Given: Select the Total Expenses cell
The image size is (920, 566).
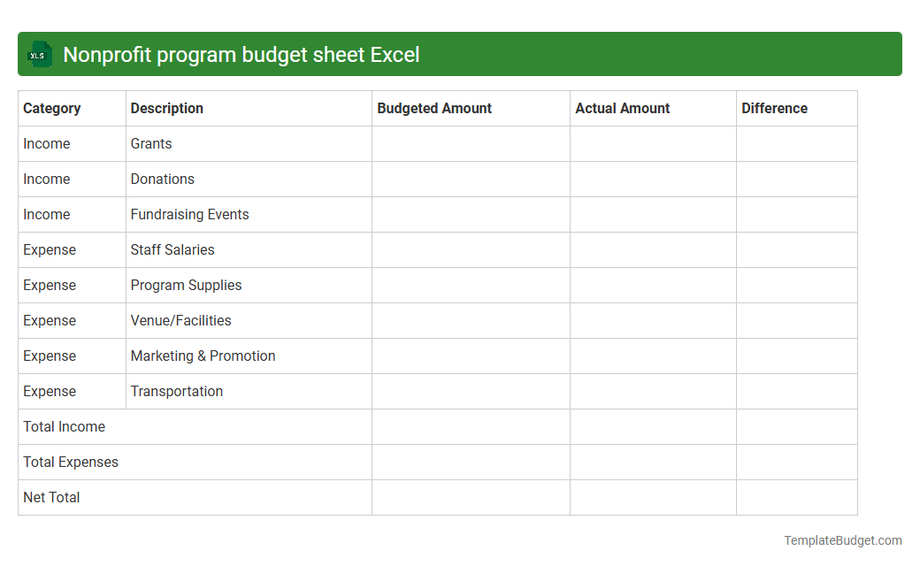Looking at the screenshot, I should (71, 462).
